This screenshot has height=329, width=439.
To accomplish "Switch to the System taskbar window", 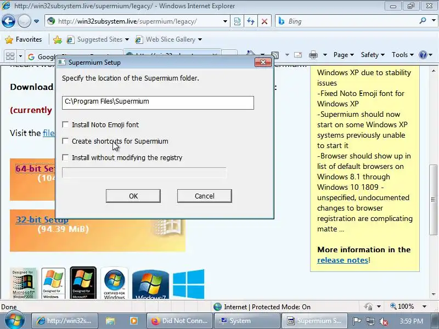I will [247, 321].
